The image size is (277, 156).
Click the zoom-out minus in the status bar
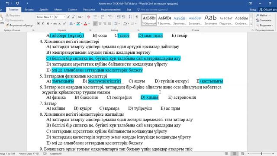coord(248,153)
